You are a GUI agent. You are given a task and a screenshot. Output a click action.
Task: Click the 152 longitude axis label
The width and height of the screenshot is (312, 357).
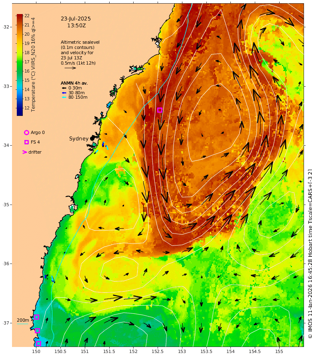(x=133, y=351)
